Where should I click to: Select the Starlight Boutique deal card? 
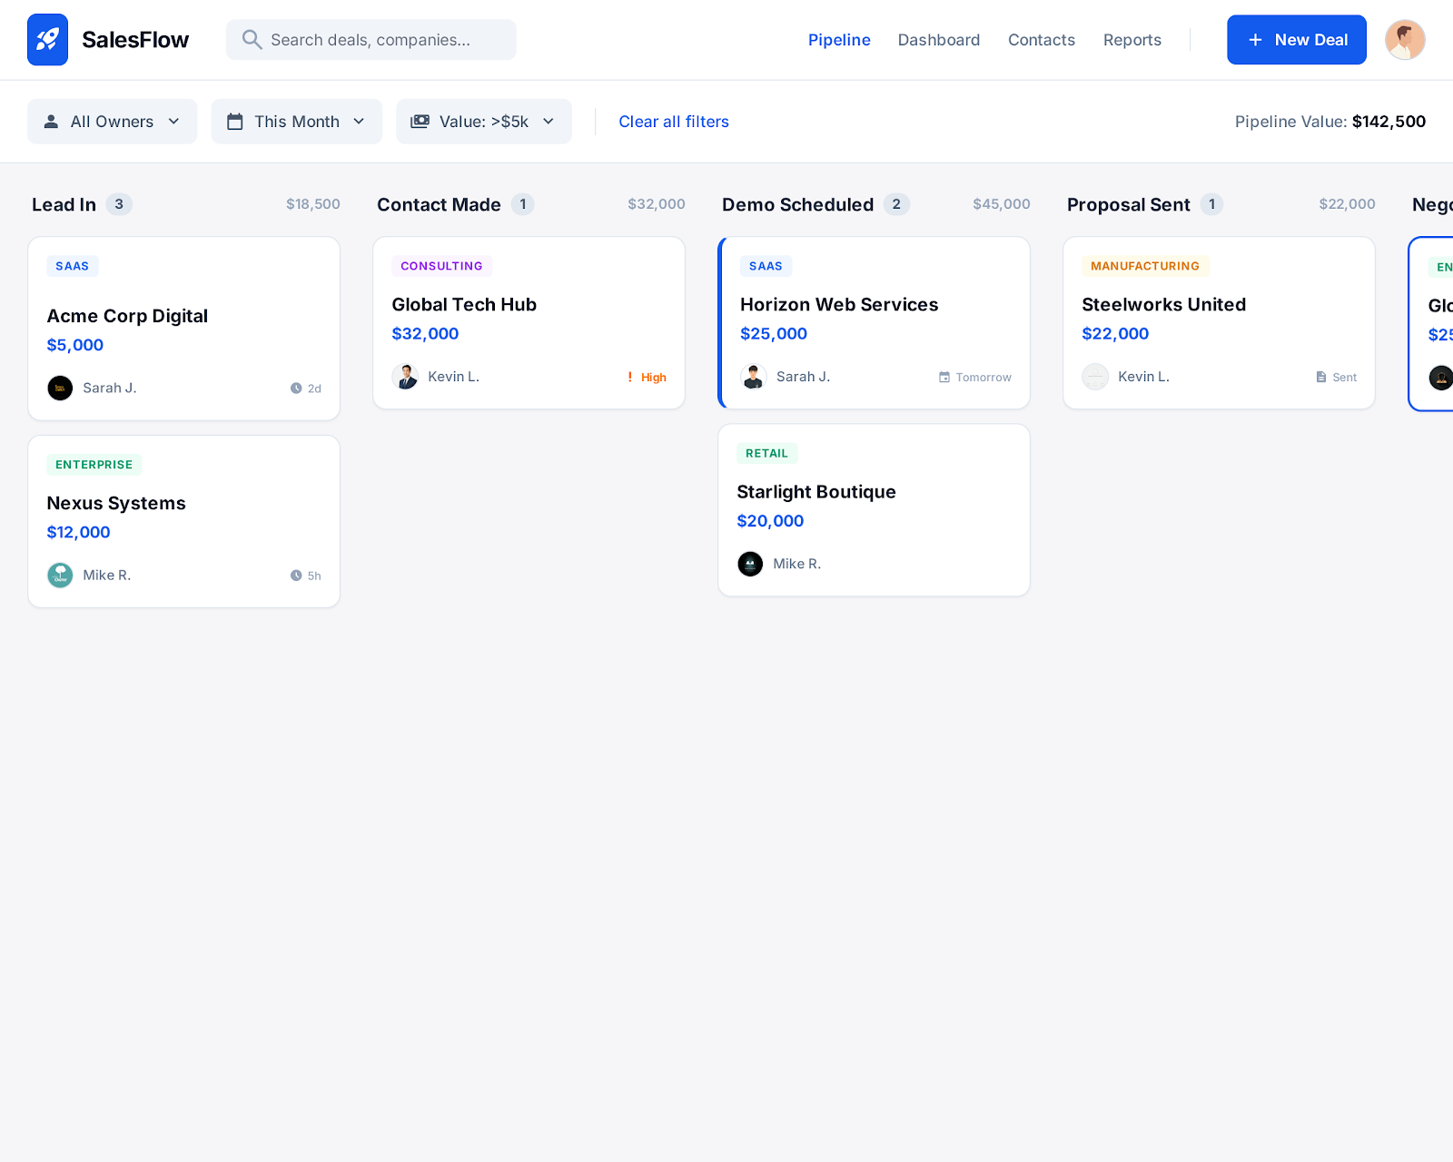pos(874,508)
